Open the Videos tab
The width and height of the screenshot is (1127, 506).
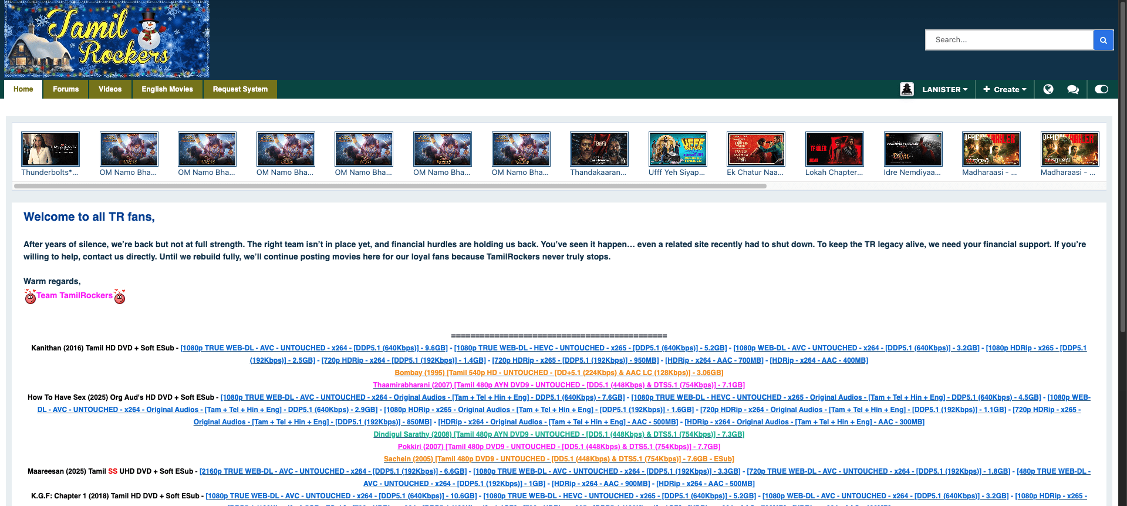click(110, 89)
